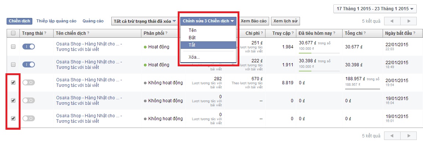Click help icon beside Đã tiêu hôm nay

point(334,33)
